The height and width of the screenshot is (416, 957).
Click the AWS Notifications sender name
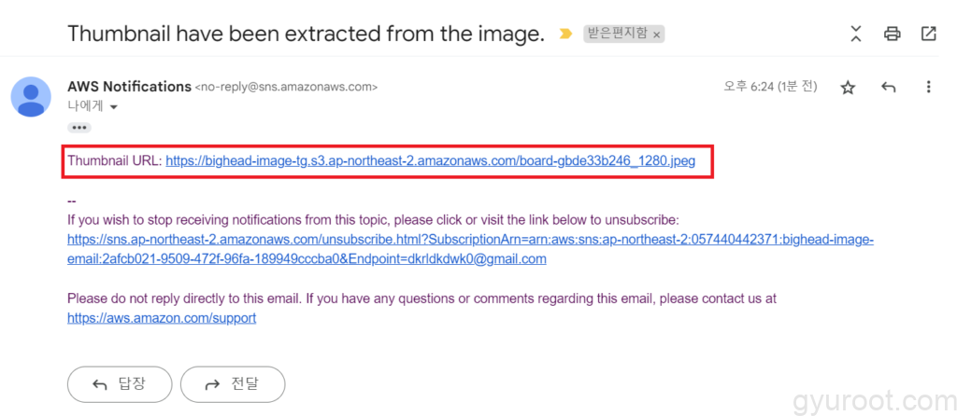pyautogui.click(x=129, y=87)
